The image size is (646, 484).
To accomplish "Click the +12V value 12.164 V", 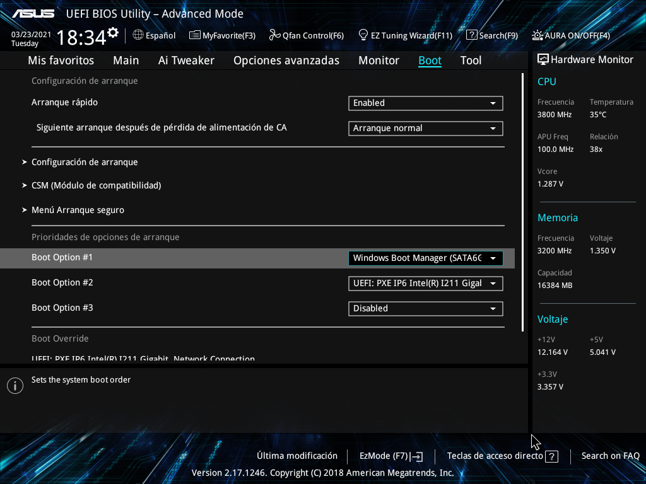I will pos(553,352).
